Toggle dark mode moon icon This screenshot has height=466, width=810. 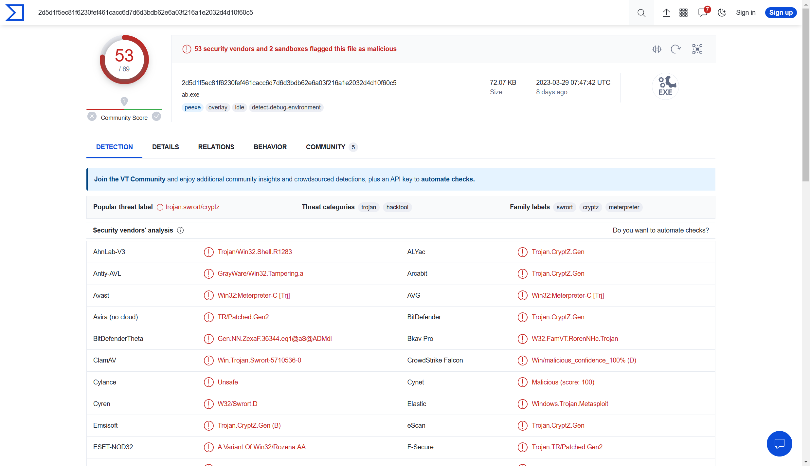pos(722,13)
